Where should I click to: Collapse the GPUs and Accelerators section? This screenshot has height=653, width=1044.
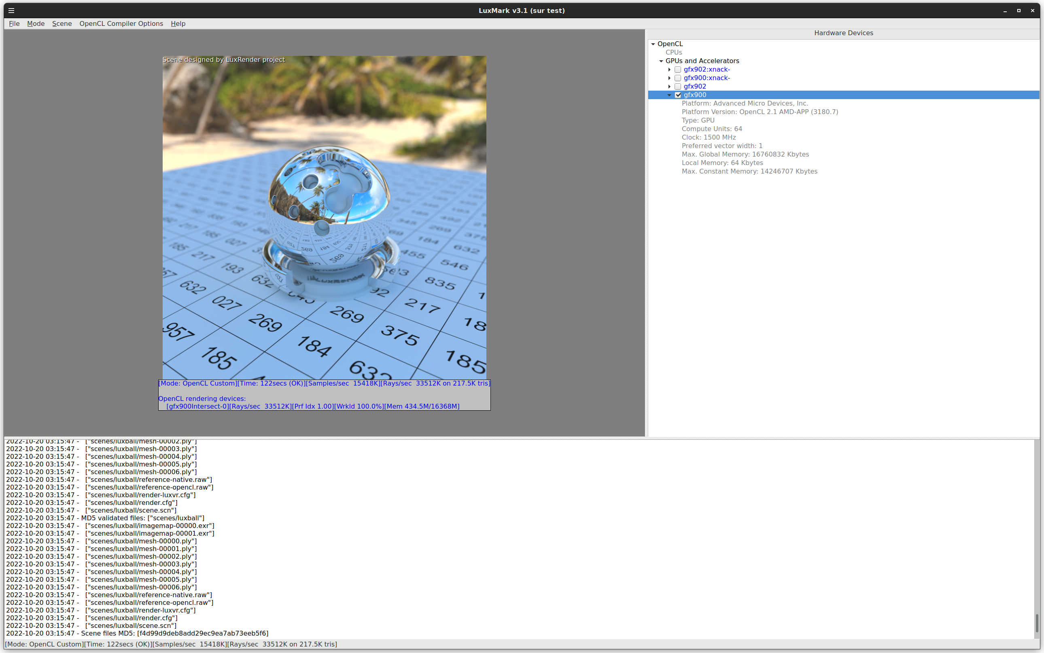pyautogui.click(x=662, y=61)
